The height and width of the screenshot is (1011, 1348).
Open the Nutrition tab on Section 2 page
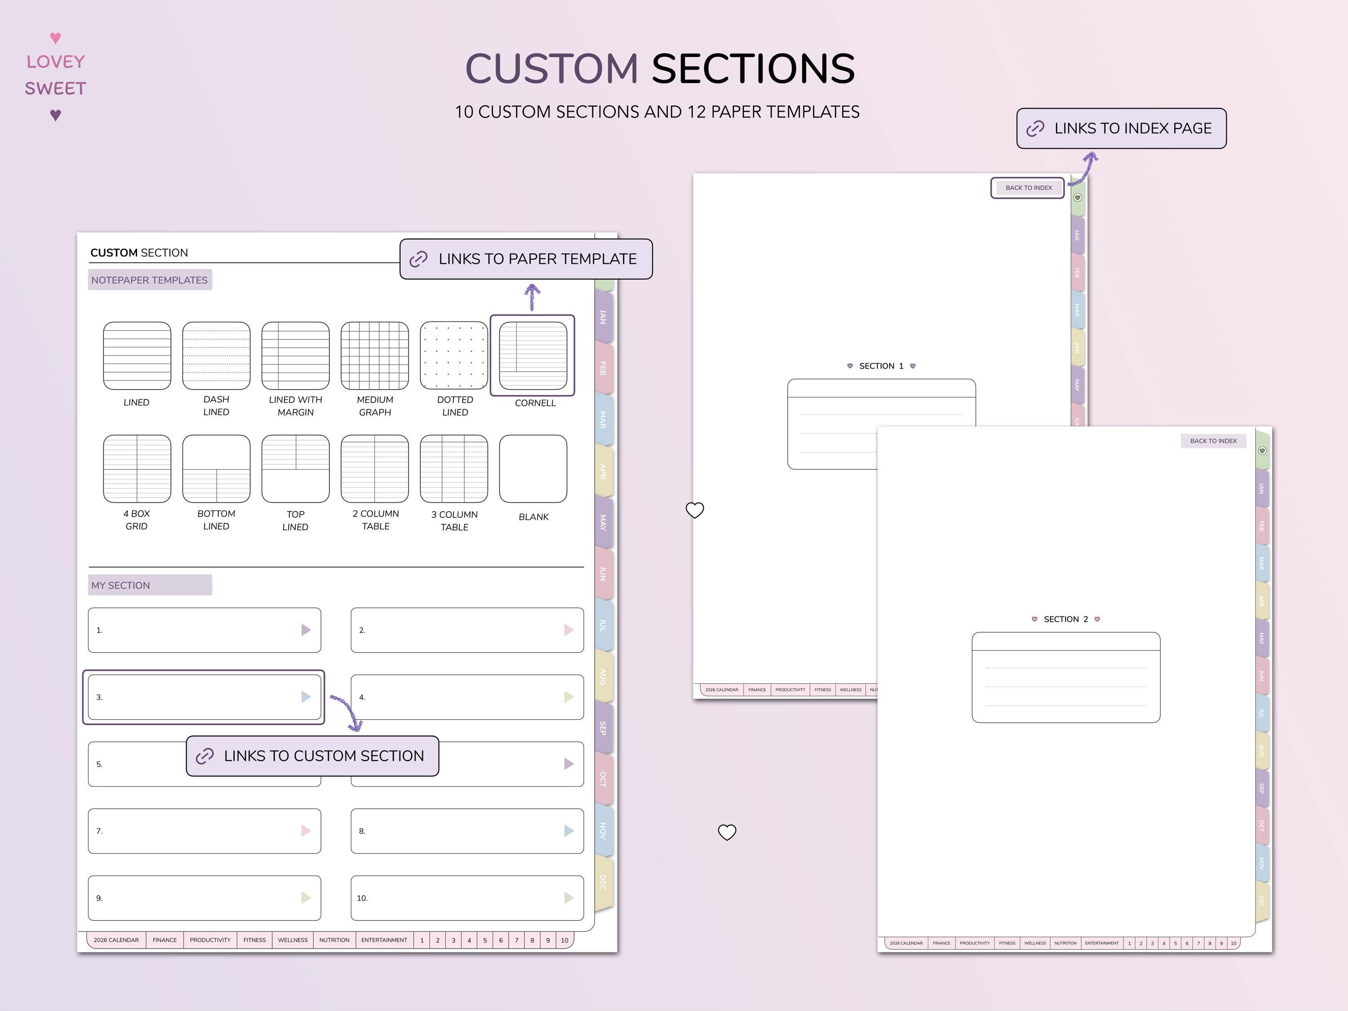tap(1065, 943)
